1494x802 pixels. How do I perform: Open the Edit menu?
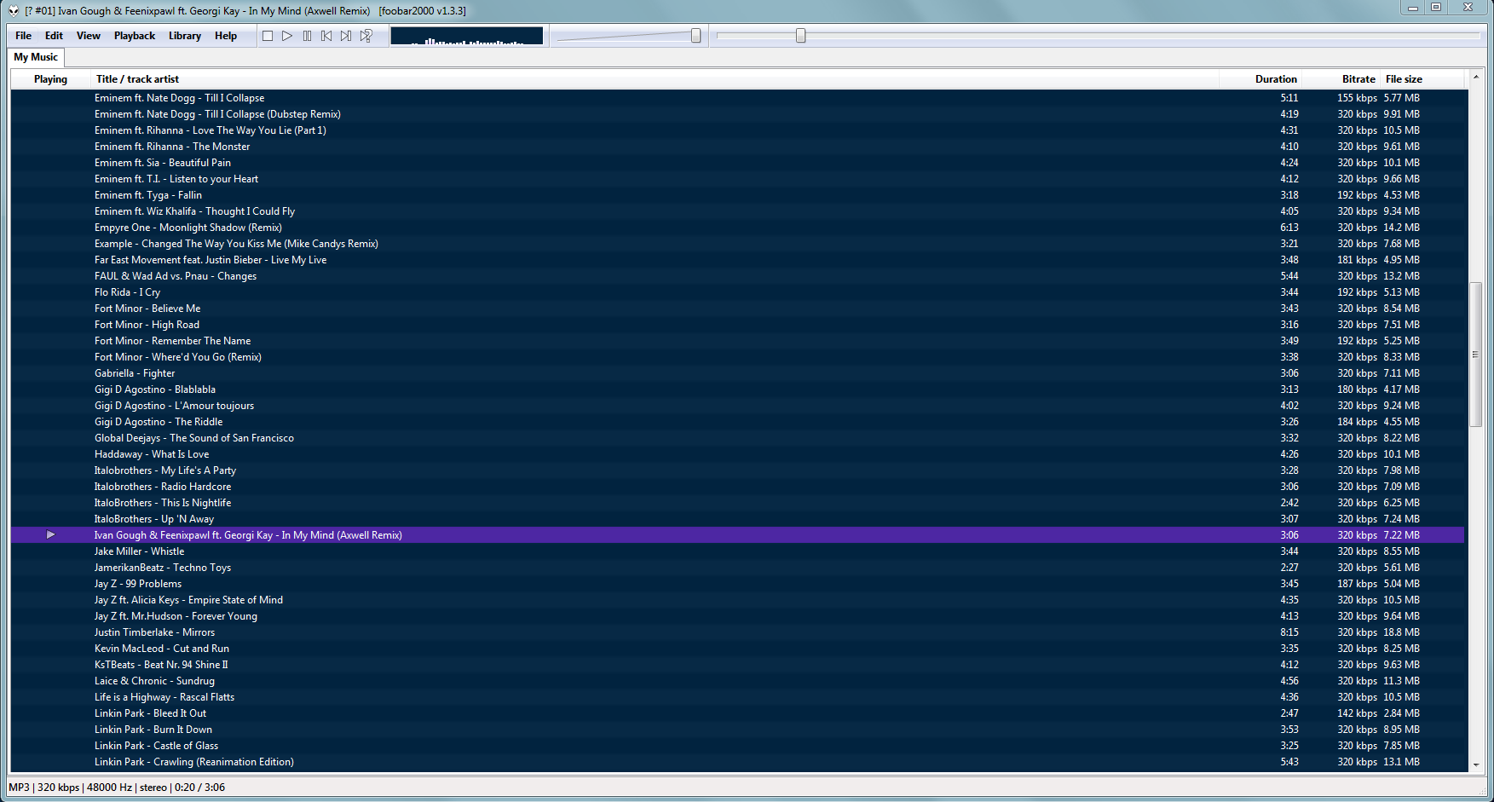point(54,36)
